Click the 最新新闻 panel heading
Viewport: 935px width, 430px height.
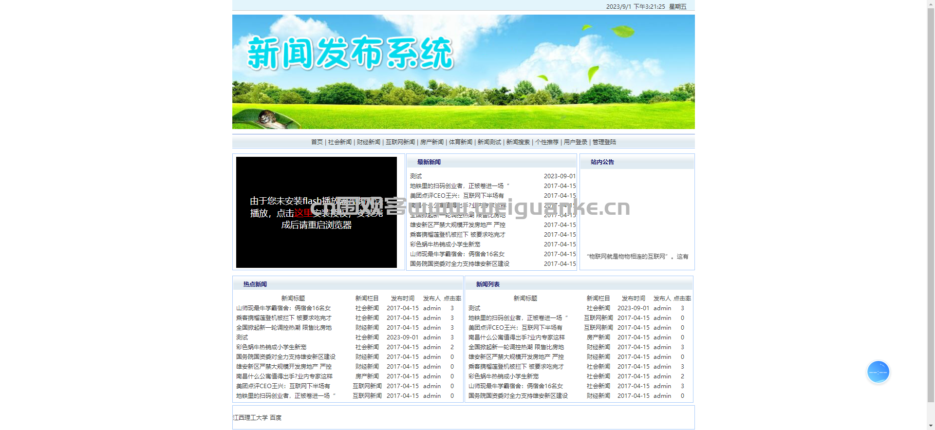(x=429, y=162)
